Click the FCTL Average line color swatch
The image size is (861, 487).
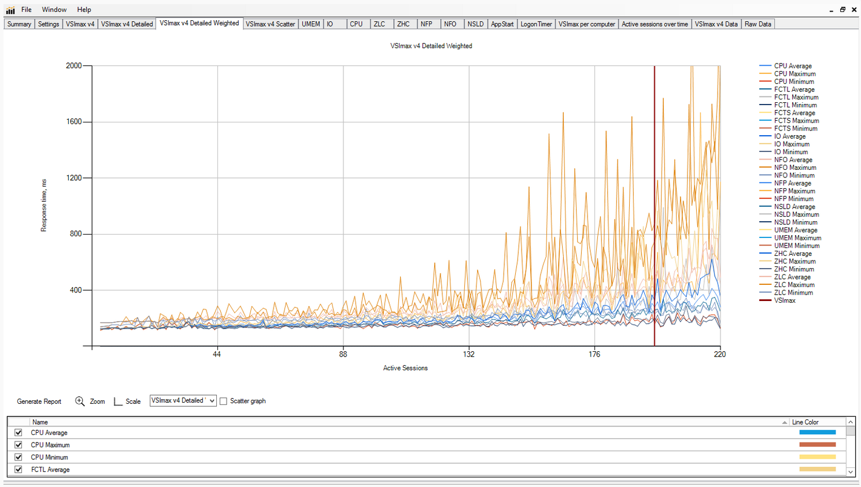(817, 469)
